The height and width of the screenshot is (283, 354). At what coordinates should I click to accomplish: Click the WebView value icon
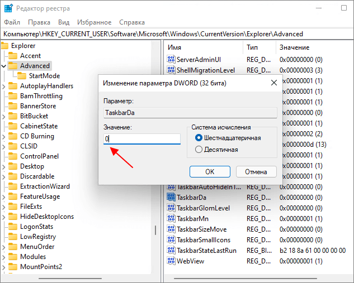click(171, 261)
